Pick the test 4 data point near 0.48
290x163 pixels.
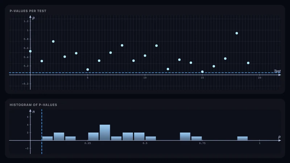(x=76, y=53)
